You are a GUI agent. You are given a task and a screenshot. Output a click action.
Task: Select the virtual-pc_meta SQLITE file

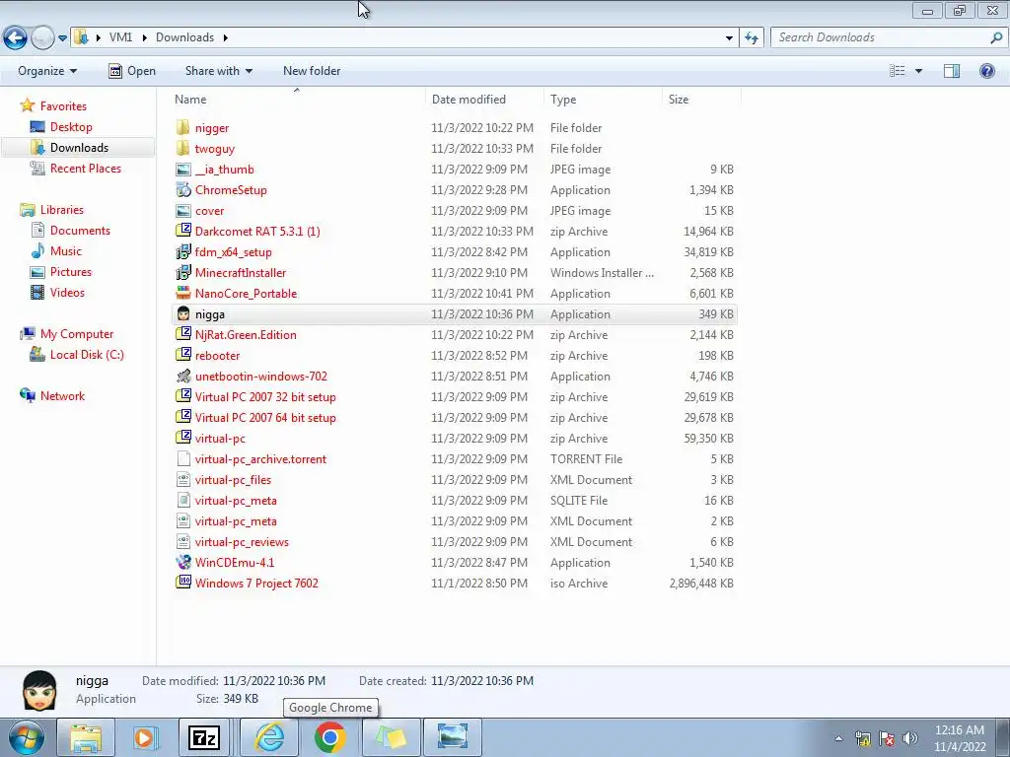(236, 500)
